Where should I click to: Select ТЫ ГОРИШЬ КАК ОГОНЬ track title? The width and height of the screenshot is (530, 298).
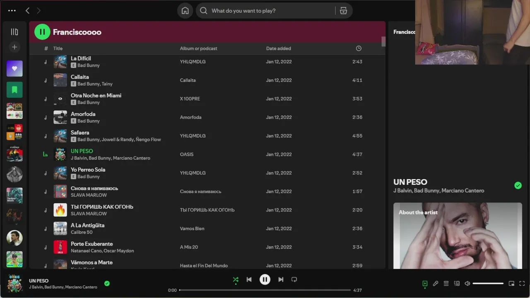(102, 207)
